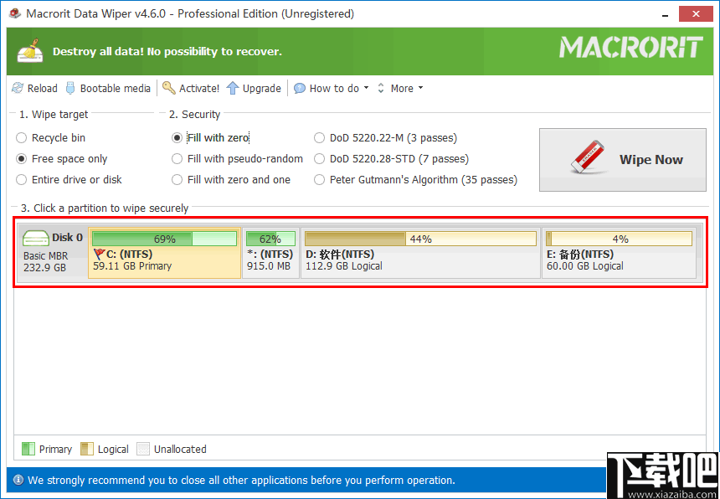Image resolution: width=720 pixels, height=499 pixels.
Task: Click the spinner arrows beside More
Action: (x=379, y=88)
